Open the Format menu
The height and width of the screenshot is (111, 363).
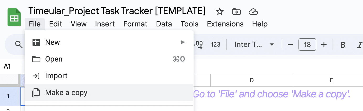135,24
